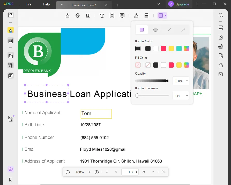Open the Opacity 100% dropdown
Viewport: 231px width, 185px height.
pyautogui.click(x=181, y=81)
